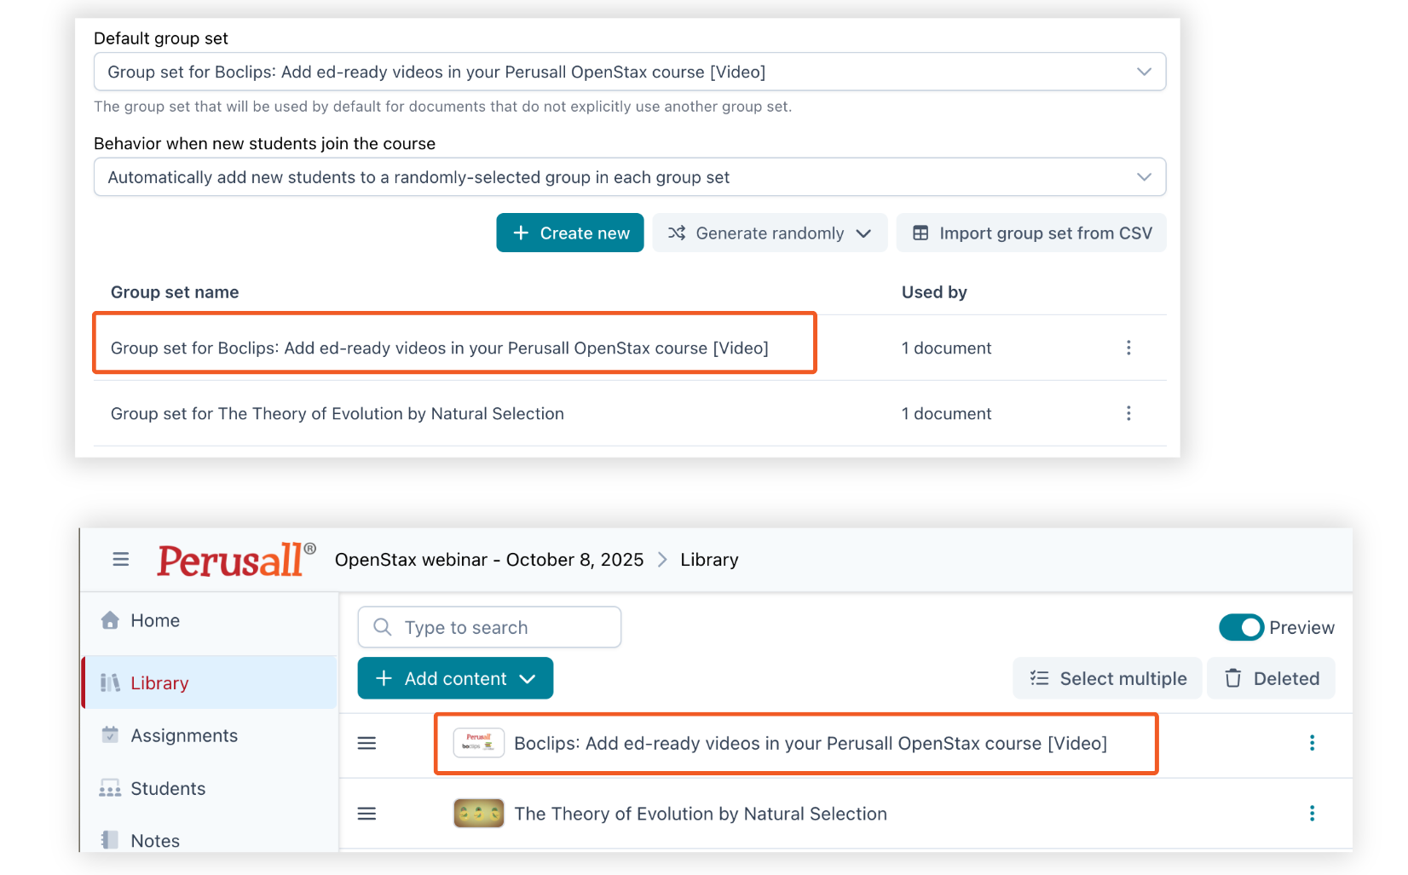Open the Theory of Evolution thumbnail
Screen dimensions: 1408x875
tap(478, 814)
